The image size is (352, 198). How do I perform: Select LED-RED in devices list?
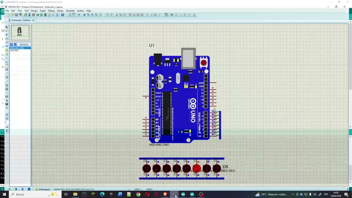click(x=20, y=50)
